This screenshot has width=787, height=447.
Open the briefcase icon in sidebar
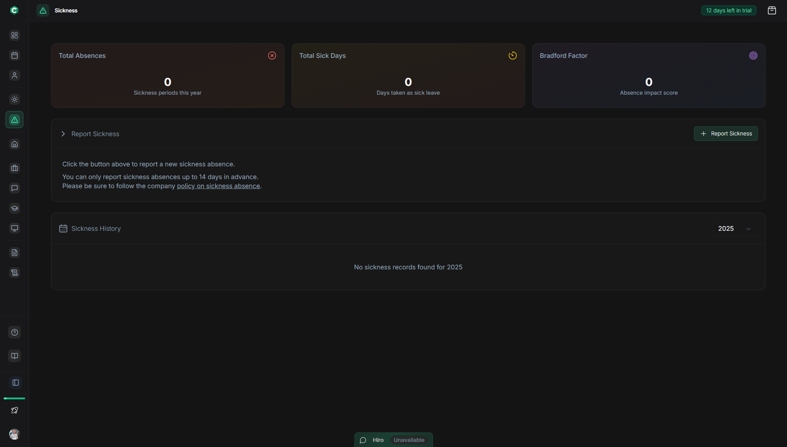15,168
